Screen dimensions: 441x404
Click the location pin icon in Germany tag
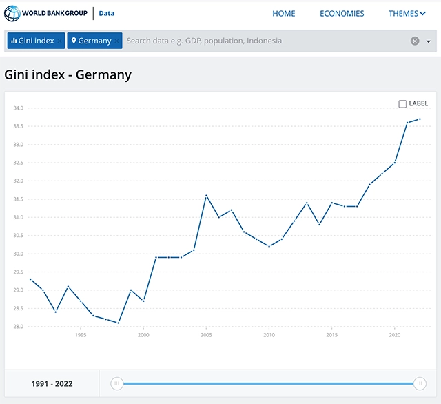point(74,41)
